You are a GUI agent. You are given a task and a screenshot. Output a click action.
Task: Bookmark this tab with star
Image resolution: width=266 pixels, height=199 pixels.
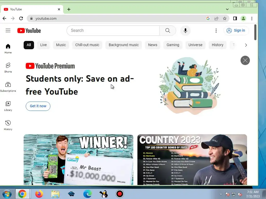click(x=225, y=18)
